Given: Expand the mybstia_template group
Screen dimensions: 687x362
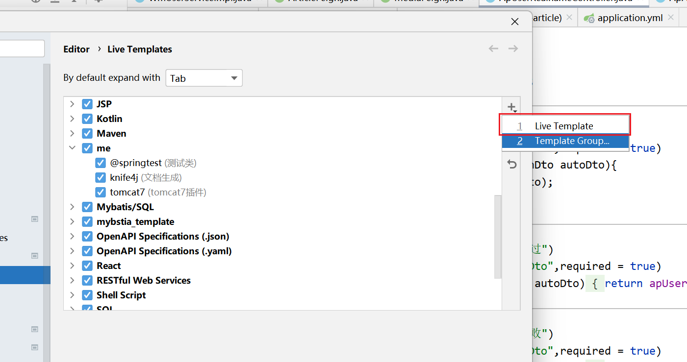Looking at the screenshot, I should coord(72,221).
